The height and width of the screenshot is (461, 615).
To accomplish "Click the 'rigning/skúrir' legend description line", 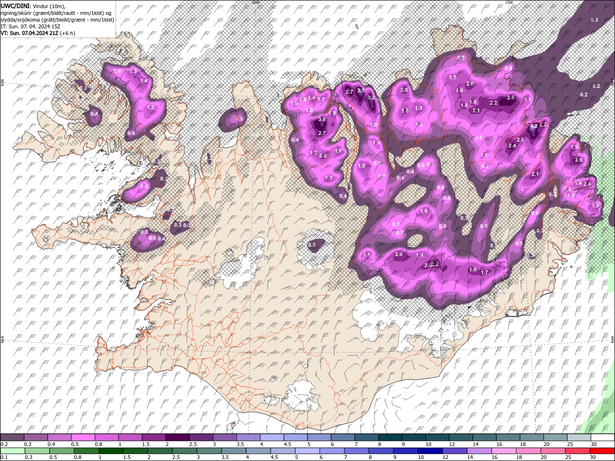I will (56, 13).
